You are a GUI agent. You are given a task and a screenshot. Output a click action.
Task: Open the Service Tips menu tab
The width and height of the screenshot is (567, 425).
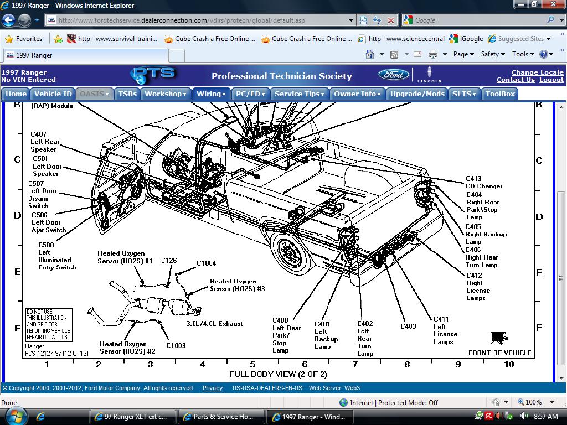pos(300,94)
